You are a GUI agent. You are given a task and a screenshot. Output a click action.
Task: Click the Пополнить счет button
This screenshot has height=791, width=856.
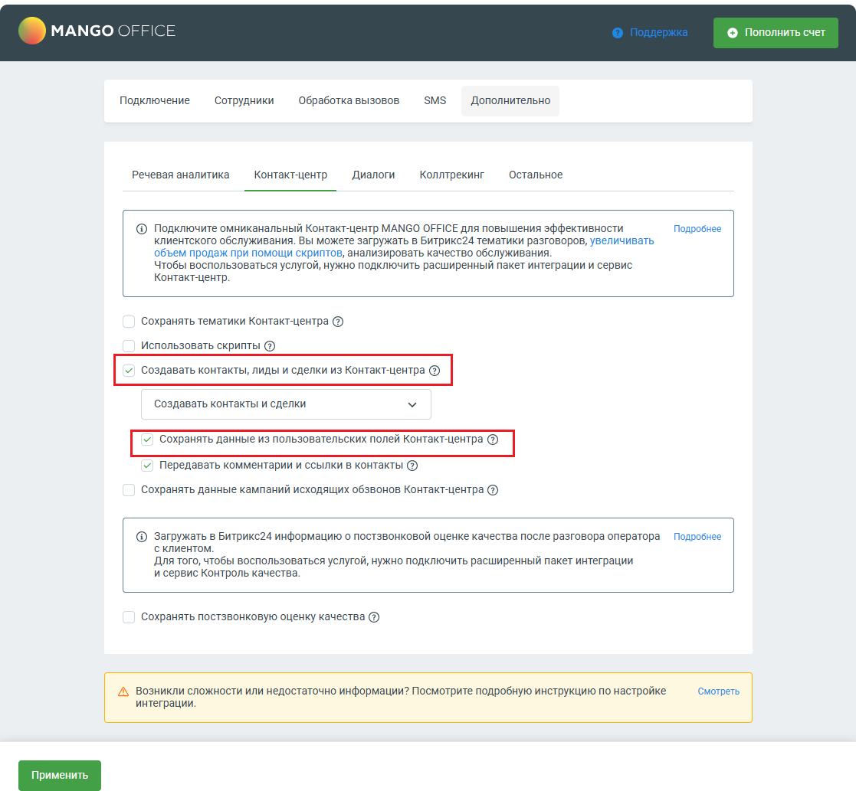click(776, 33)
